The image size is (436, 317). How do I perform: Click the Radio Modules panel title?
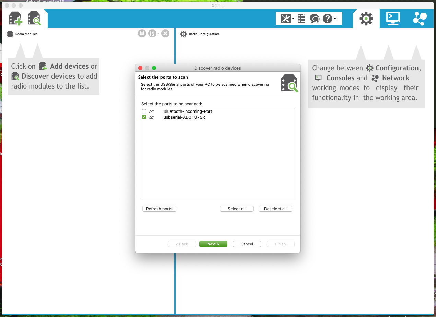(26, 34)
